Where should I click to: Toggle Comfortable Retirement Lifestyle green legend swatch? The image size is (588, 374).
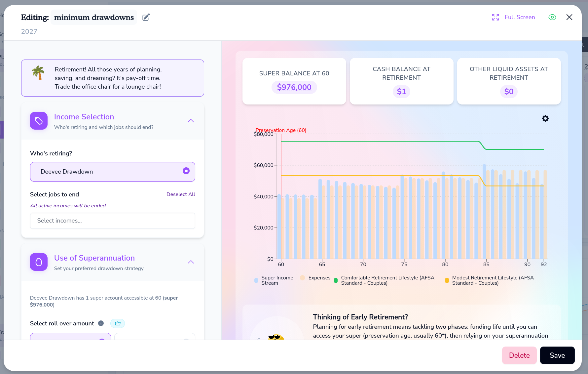[x=336, y=280]
